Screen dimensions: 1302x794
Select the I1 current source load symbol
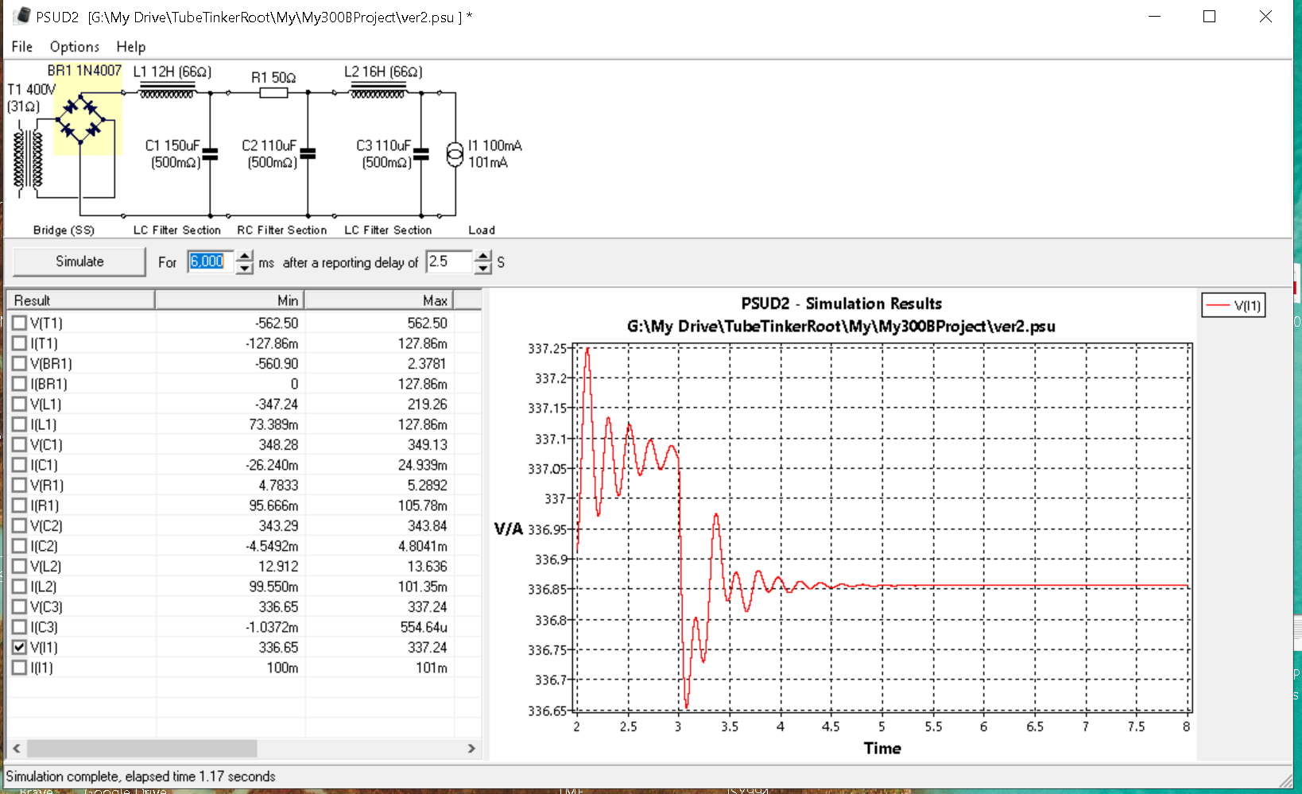pos(455,154)
